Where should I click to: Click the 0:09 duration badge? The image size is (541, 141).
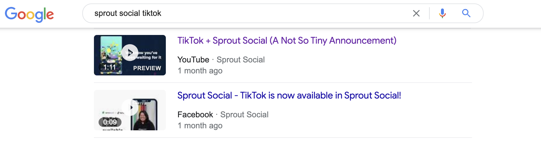coord(110,122)
